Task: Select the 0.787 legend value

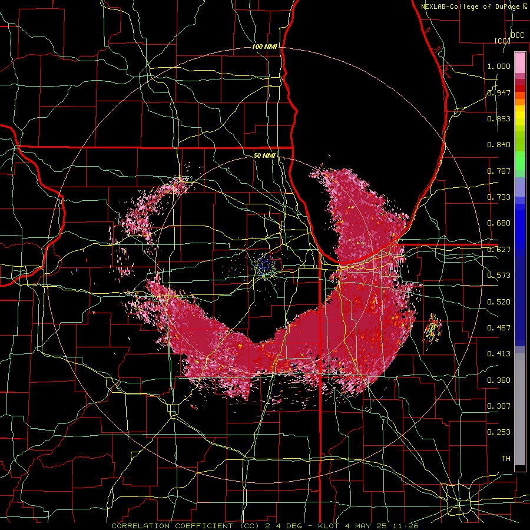Action: coord(499,171)
